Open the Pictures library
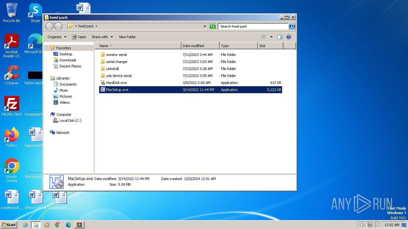This screenshot has width=408, height=229. (x=66, y=96)
